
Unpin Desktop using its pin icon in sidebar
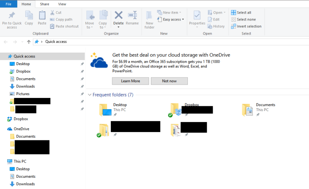pos(82,64)
